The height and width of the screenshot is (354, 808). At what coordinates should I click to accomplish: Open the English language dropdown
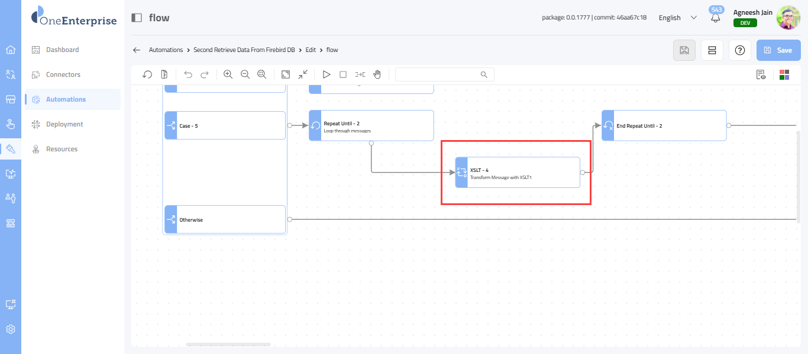pyautogui.click(x=678, y=18)
